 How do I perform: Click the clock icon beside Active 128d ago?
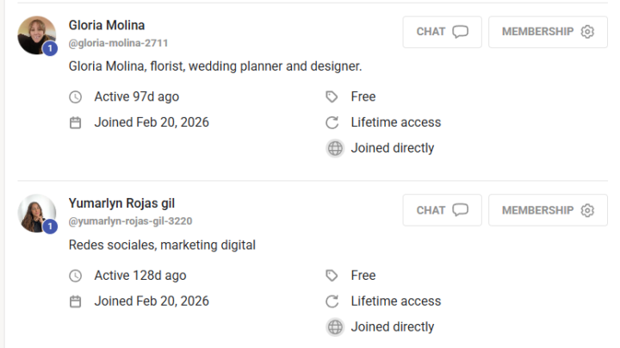(x=75, y=276)
